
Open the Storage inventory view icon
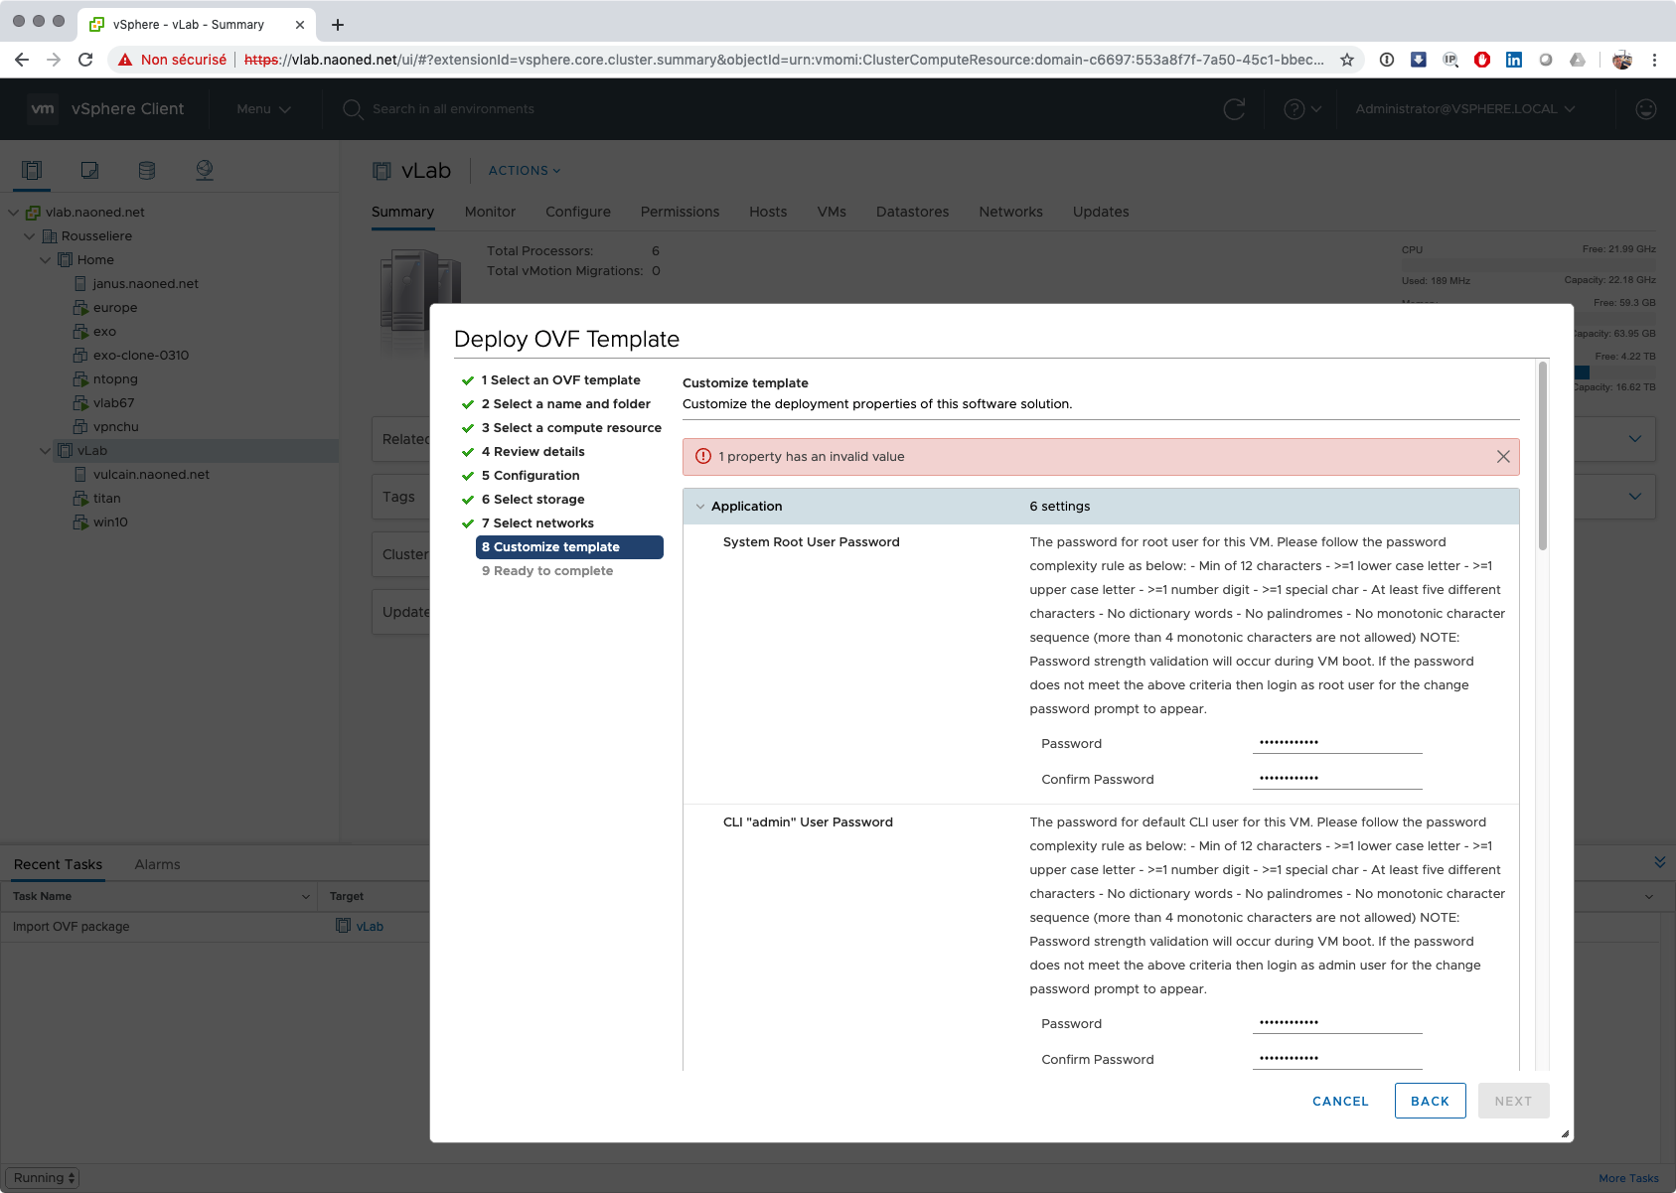point(147,170)
